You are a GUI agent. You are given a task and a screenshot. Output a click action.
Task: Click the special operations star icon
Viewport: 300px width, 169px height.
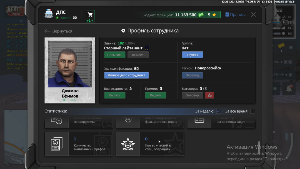(x=128, y=144)
